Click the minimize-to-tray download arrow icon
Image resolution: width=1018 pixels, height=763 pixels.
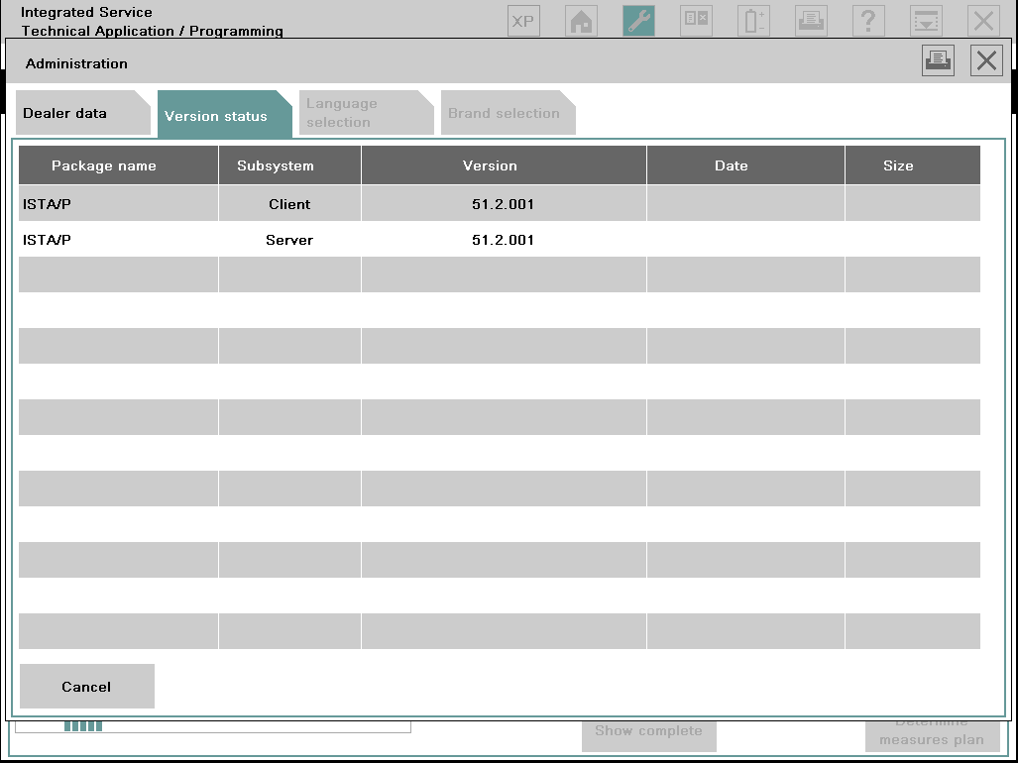click(x=926, y=21)
